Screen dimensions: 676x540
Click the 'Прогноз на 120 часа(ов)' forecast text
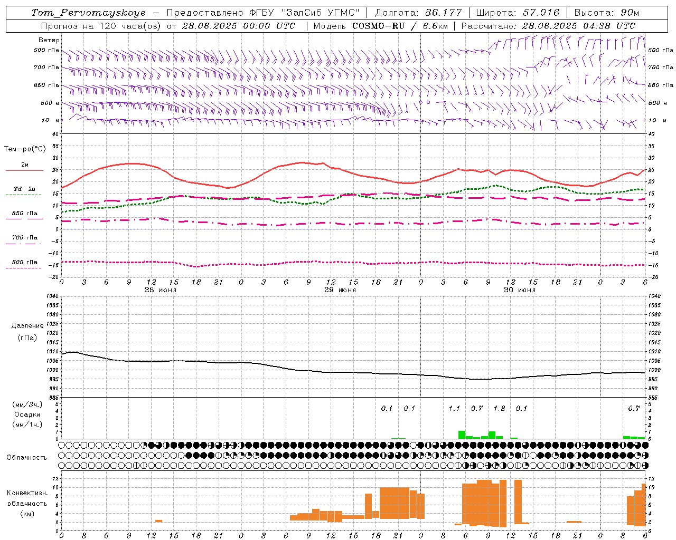101,26
